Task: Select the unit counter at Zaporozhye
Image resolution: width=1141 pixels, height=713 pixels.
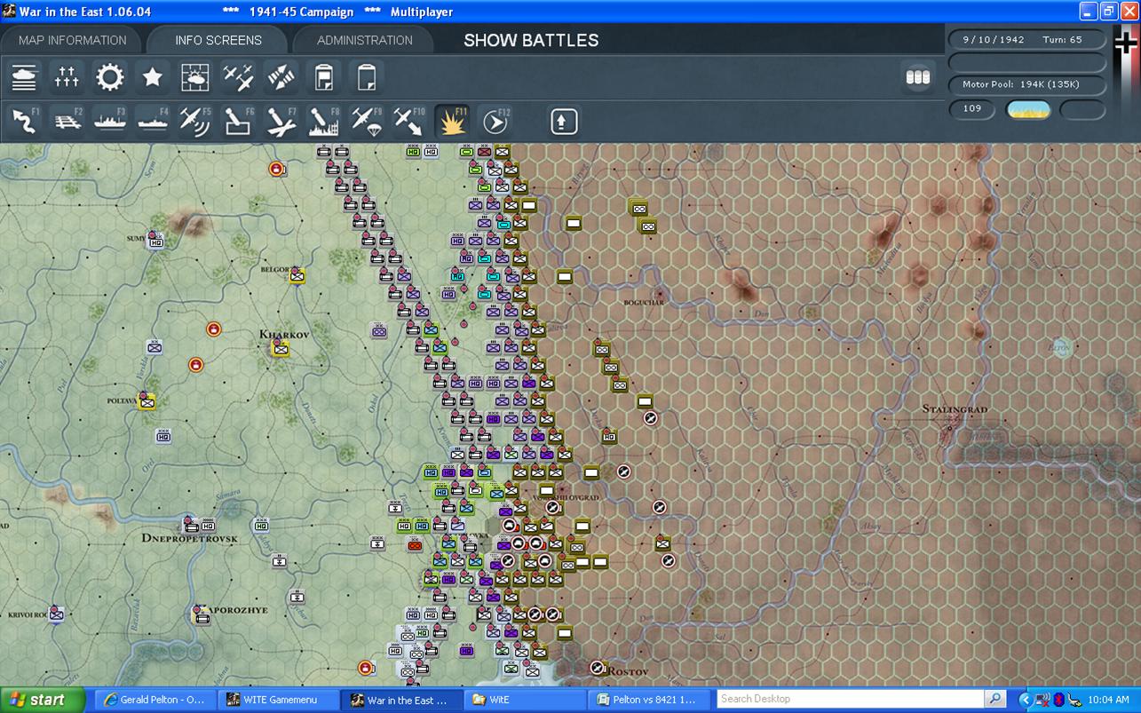Action: tap(202, 614)
